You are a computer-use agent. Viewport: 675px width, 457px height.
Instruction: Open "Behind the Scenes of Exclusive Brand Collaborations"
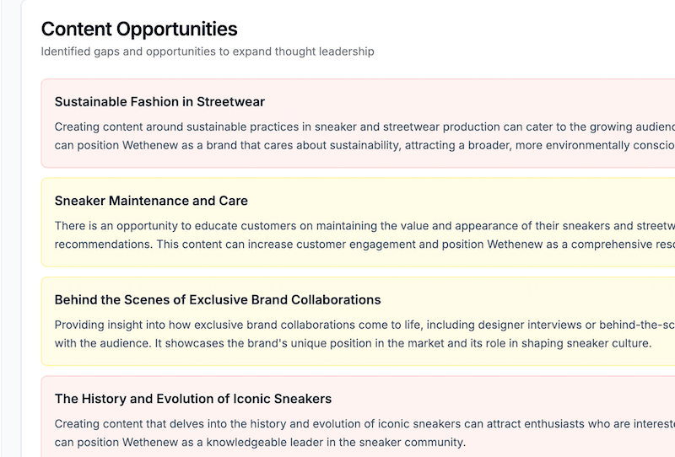(x=218, y=299)
